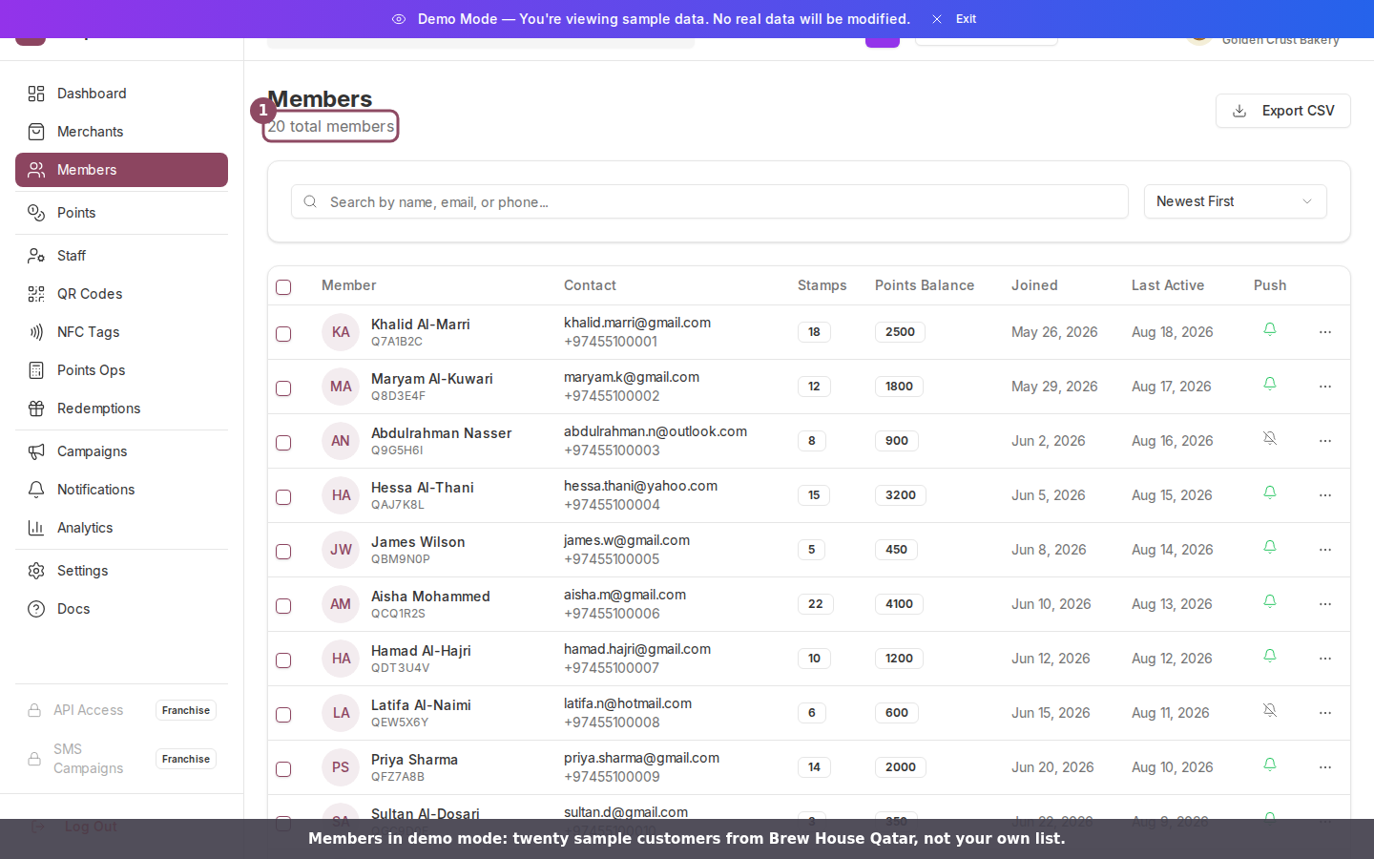
Task: Go to the Members section
Action: click(121, 170)
